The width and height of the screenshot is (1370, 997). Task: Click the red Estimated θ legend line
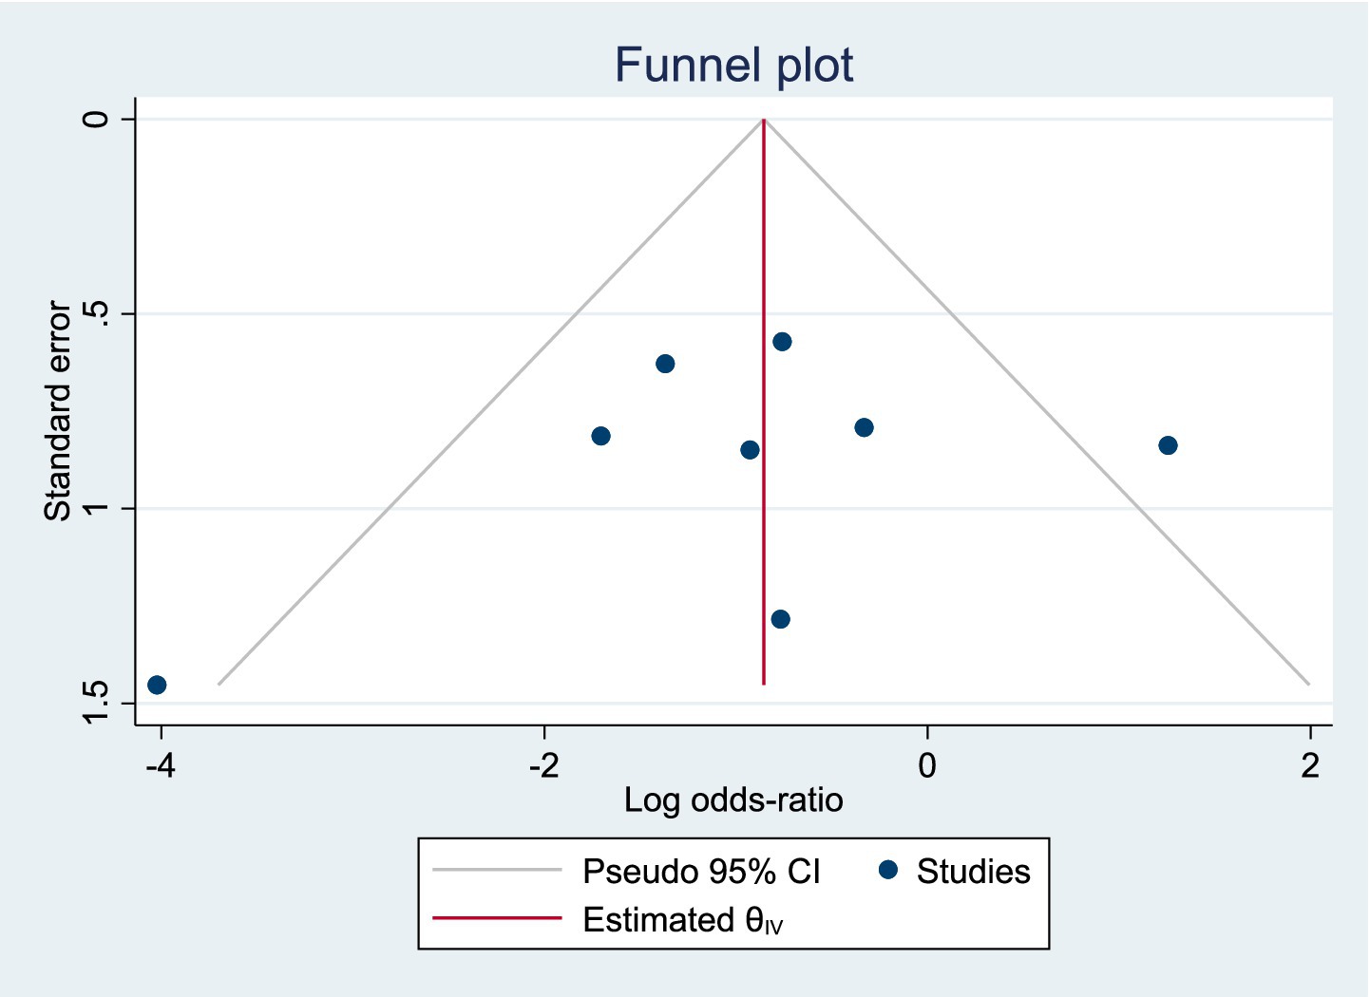pos(497,918)
